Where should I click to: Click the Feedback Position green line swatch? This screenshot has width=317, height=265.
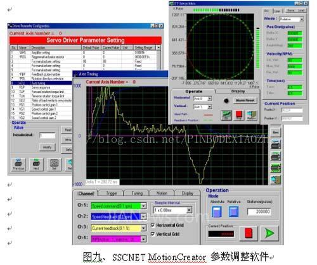click(208, 120)
